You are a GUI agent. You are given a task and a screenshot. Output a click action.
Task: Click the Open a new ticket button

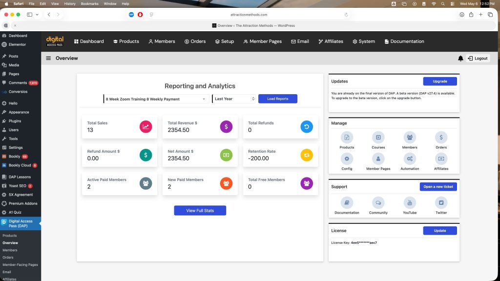pos(438,187)
